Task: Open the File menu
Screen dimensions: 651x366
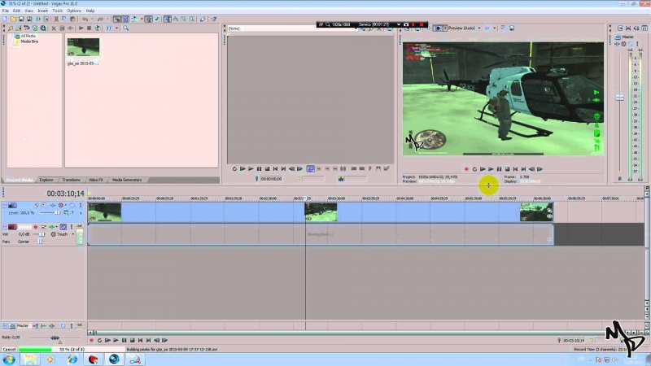Action: click(x=6, y=11)
